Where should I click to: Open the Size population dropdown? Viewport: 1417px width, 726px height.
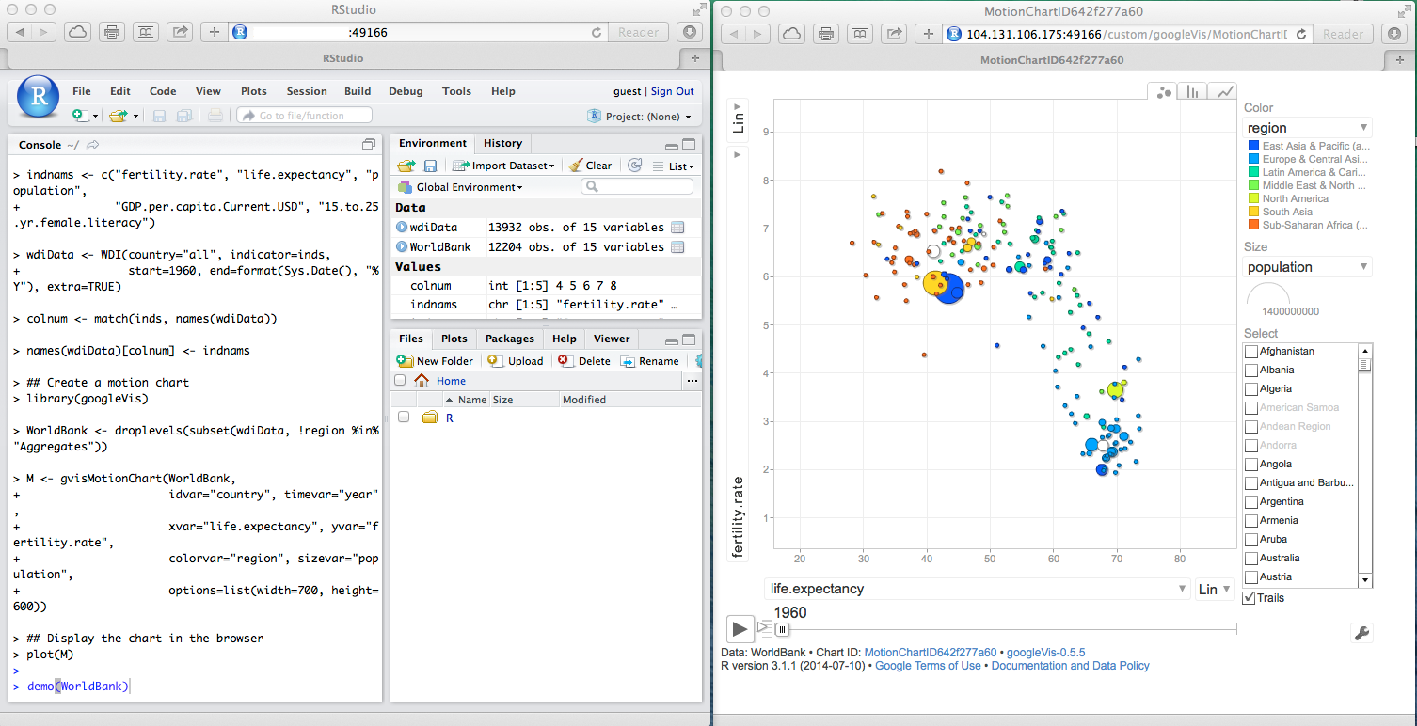(x=1308, y=267)
